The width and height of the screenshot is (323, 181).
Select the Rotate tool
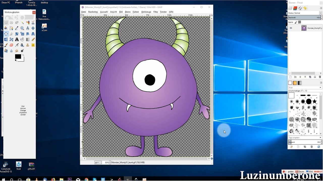[x=17, y=34]
